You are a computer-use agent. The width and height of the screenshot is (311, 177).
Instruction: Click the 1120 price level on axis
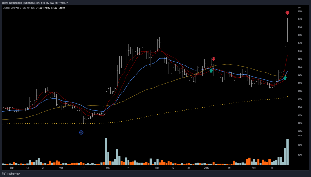300,131
